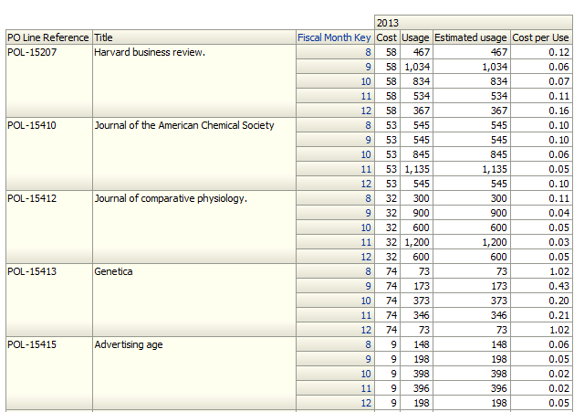Click usage value 1,200 in Usage column

tap(416, 242)
